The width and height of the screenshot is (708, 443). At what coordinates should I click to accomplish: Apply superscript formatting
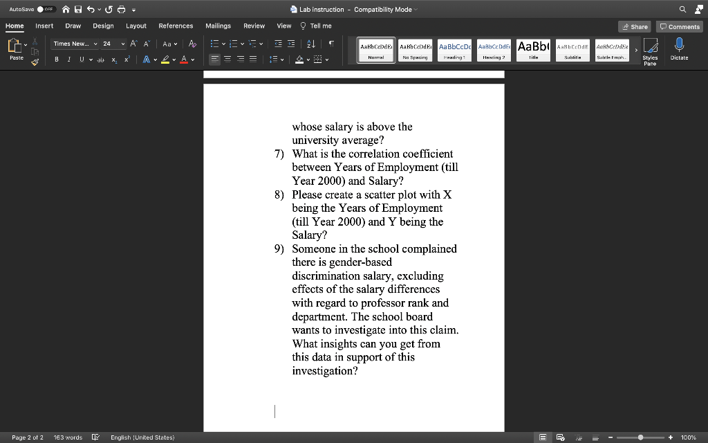pos(127,60)
